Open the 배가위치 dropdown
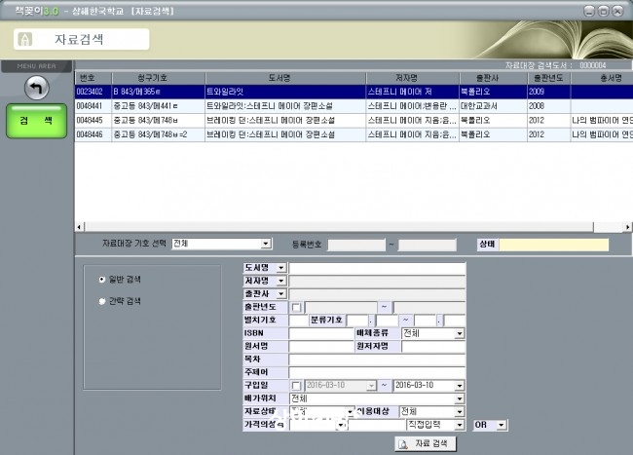This screenshot has width=633, height=455. tap(460, 398)
